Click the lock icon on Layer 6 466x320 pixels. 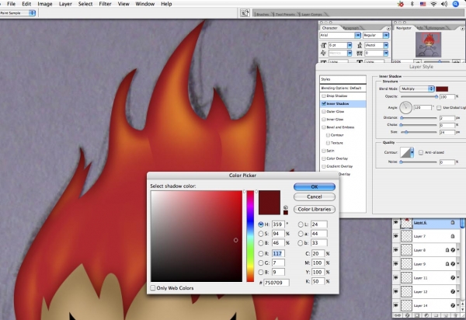[453, 222]
